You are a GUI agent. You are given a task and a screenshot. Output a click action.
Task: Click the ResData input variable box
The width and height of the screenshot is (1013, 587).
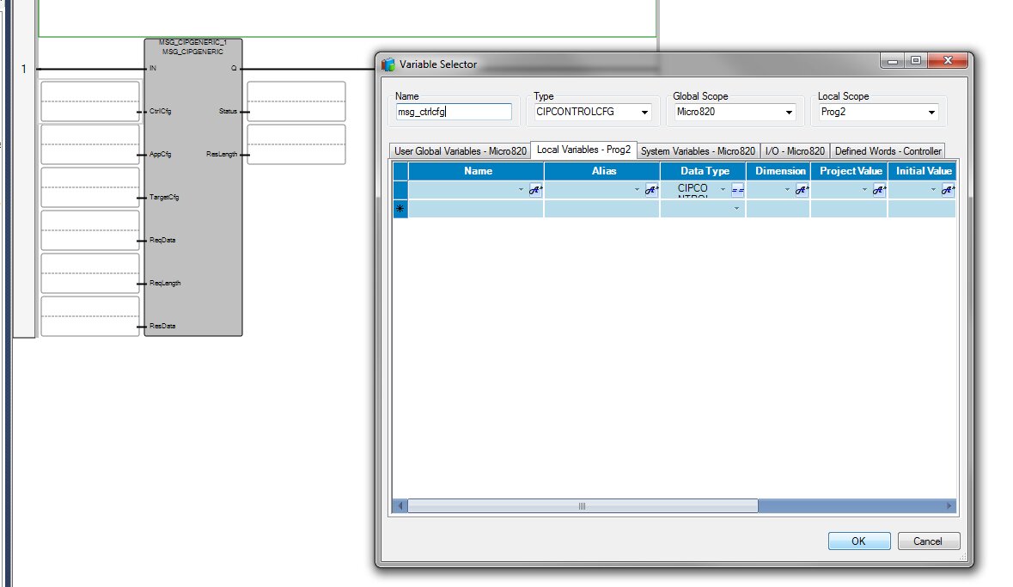pyautogui.click(x=90, y=316)
